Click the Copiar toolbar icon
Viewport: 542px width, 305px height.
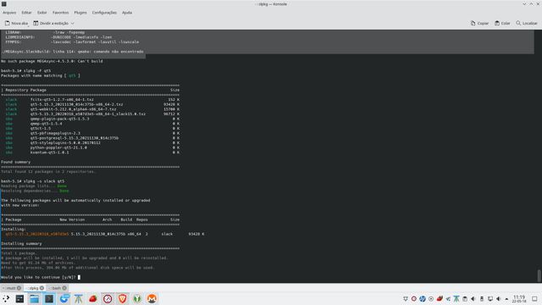click(x=479, y=23)
